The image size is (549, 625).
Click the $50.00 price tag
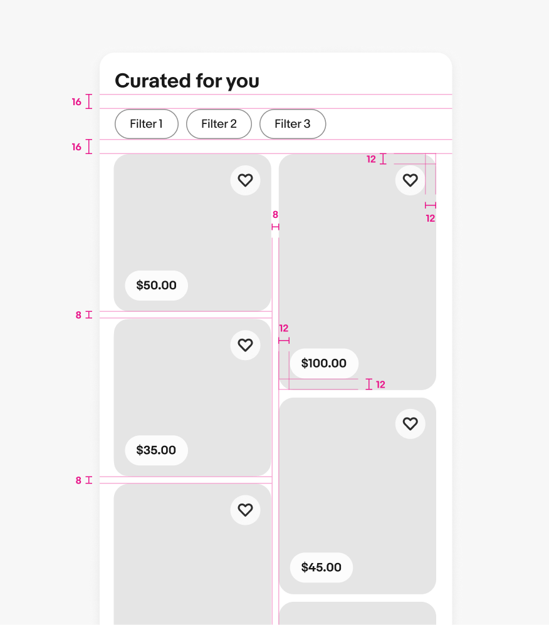click(x=156, y=286)
